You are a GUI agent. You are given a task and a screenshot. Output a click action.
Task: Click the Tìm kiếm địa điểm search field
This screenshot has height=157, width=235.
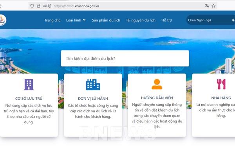[x=125, y=58]
